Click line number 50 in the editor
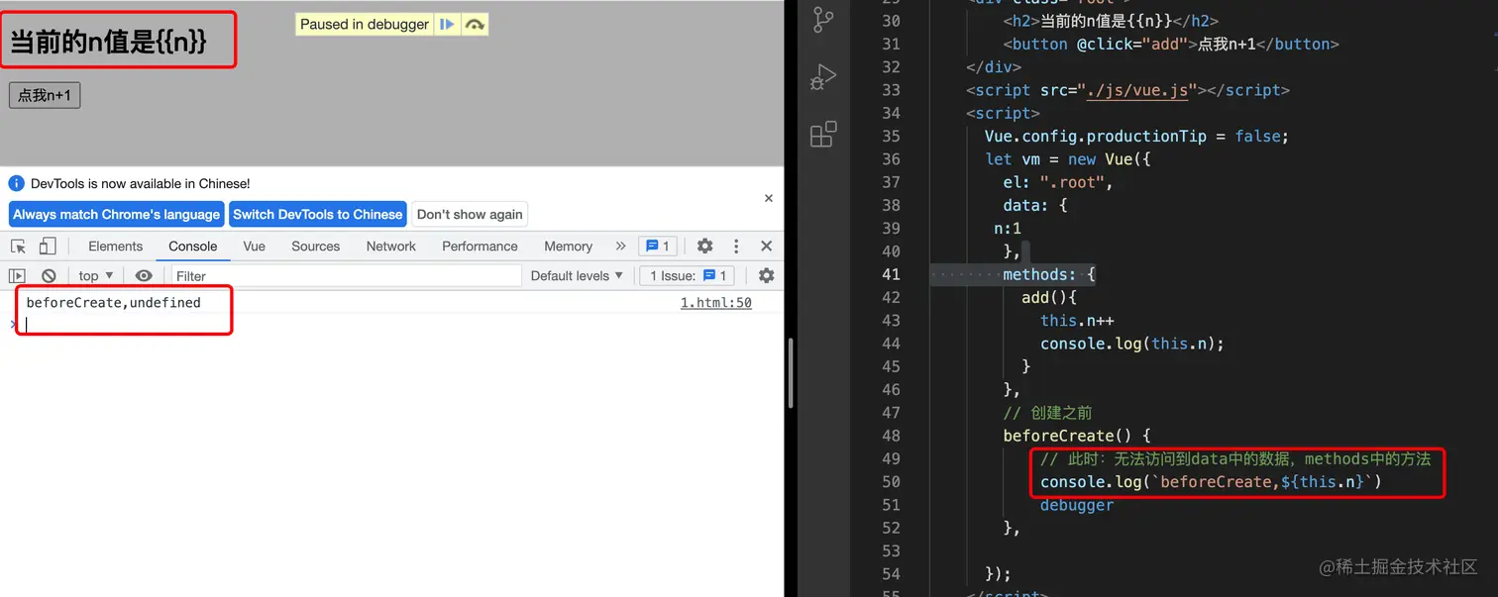This screenshot has height=597, width=1498. [890, 481]
